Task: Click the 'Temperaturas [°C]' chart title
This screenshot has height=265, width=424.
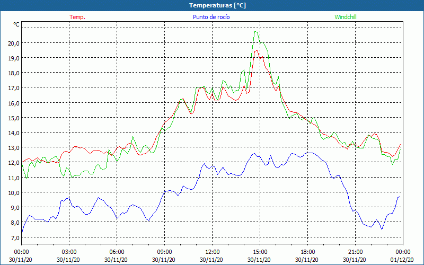Action: pyautogui.click(x=217, y=5)
